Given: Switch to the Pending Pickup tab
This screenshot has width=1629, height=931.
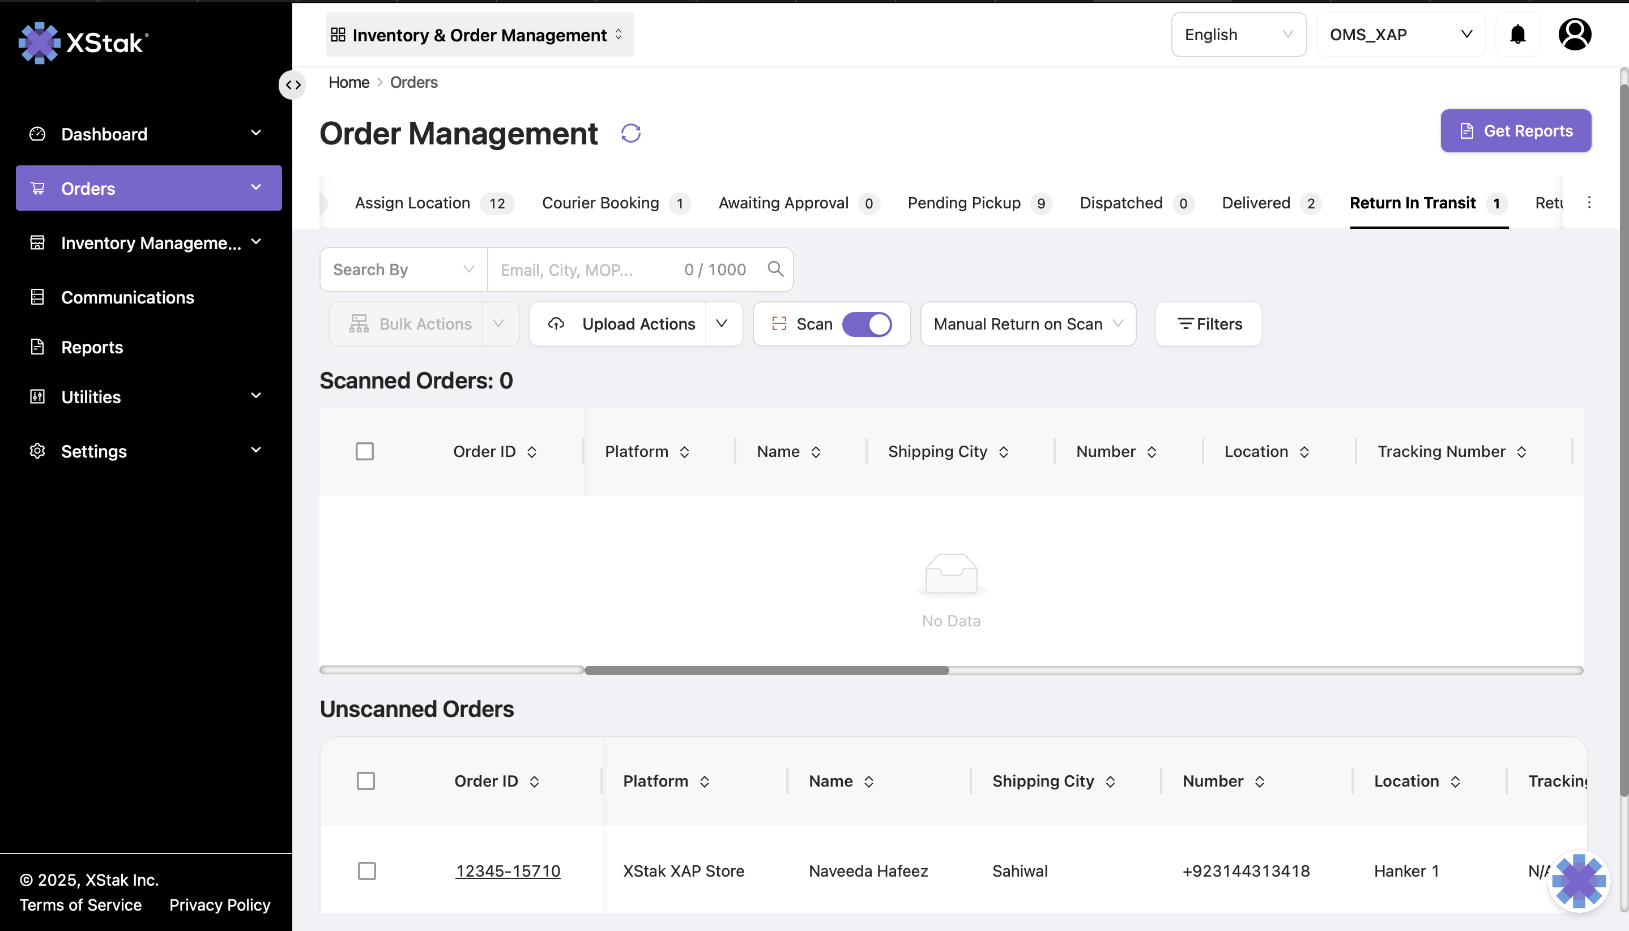Looking at the screenshot, I should click(979, 203).
